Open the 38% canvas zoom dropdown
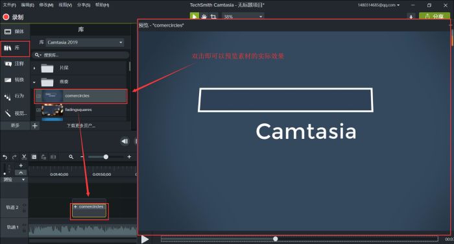 click(243, 17)
